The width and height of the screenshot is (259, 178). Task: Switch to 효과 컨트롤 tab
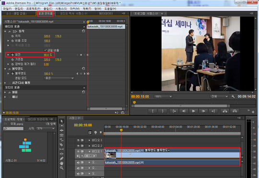pos(46,13)
